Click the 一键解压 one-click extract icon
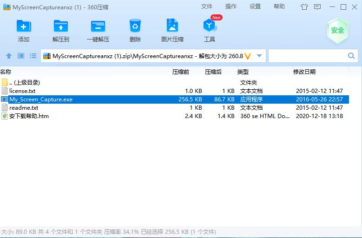 98,26
